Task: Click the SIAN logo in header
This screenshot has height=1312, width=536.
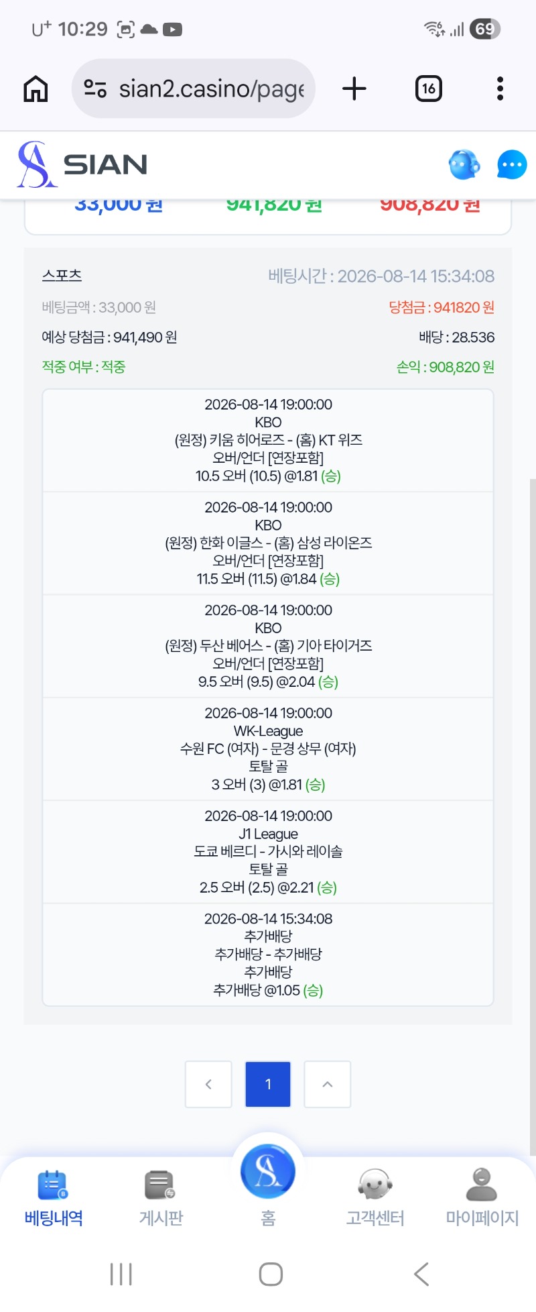Action: coord(82,164)
